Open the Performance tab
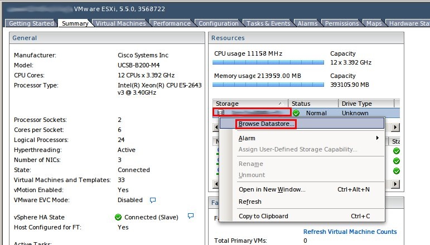Screen dimensions: 430x245 [x=171, y=23]
